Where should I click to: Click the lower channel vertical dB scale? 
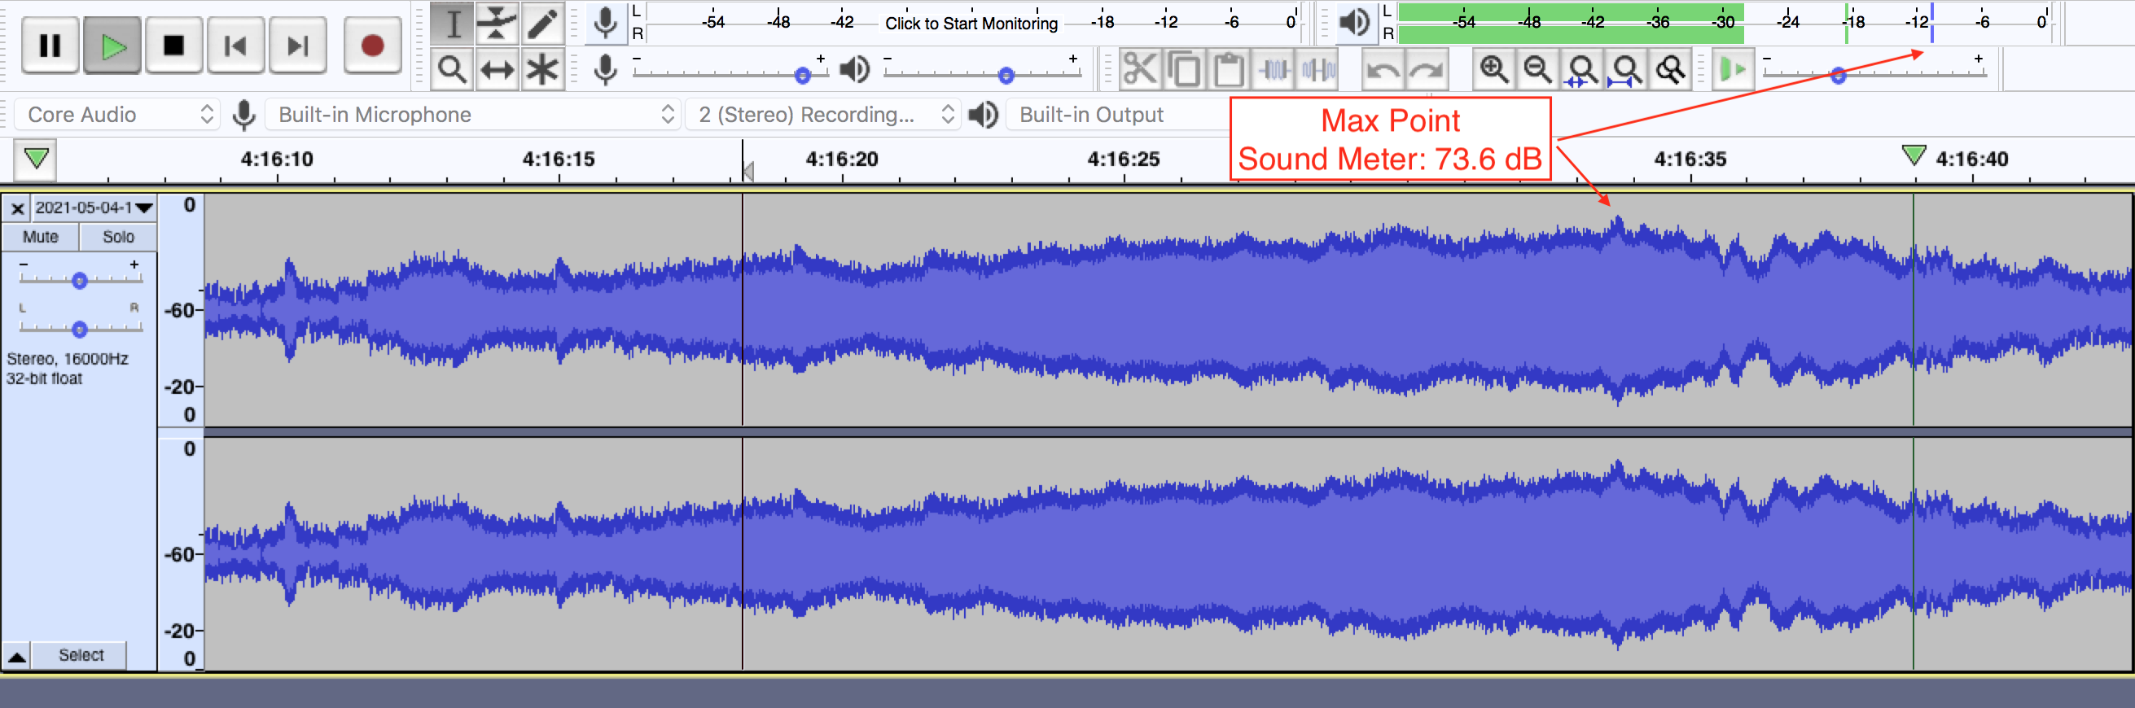click(182, 554)
